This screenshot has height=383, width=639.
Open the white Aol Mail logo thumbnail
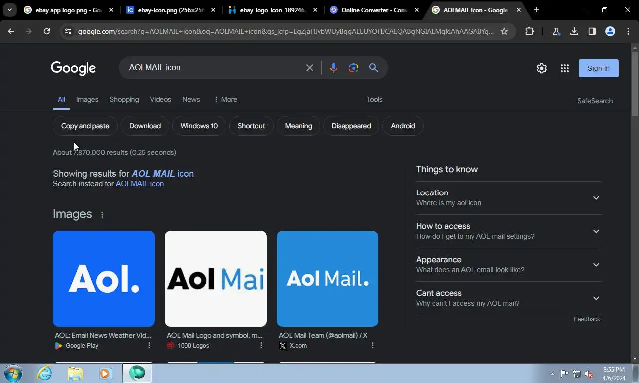pos(216,279)
